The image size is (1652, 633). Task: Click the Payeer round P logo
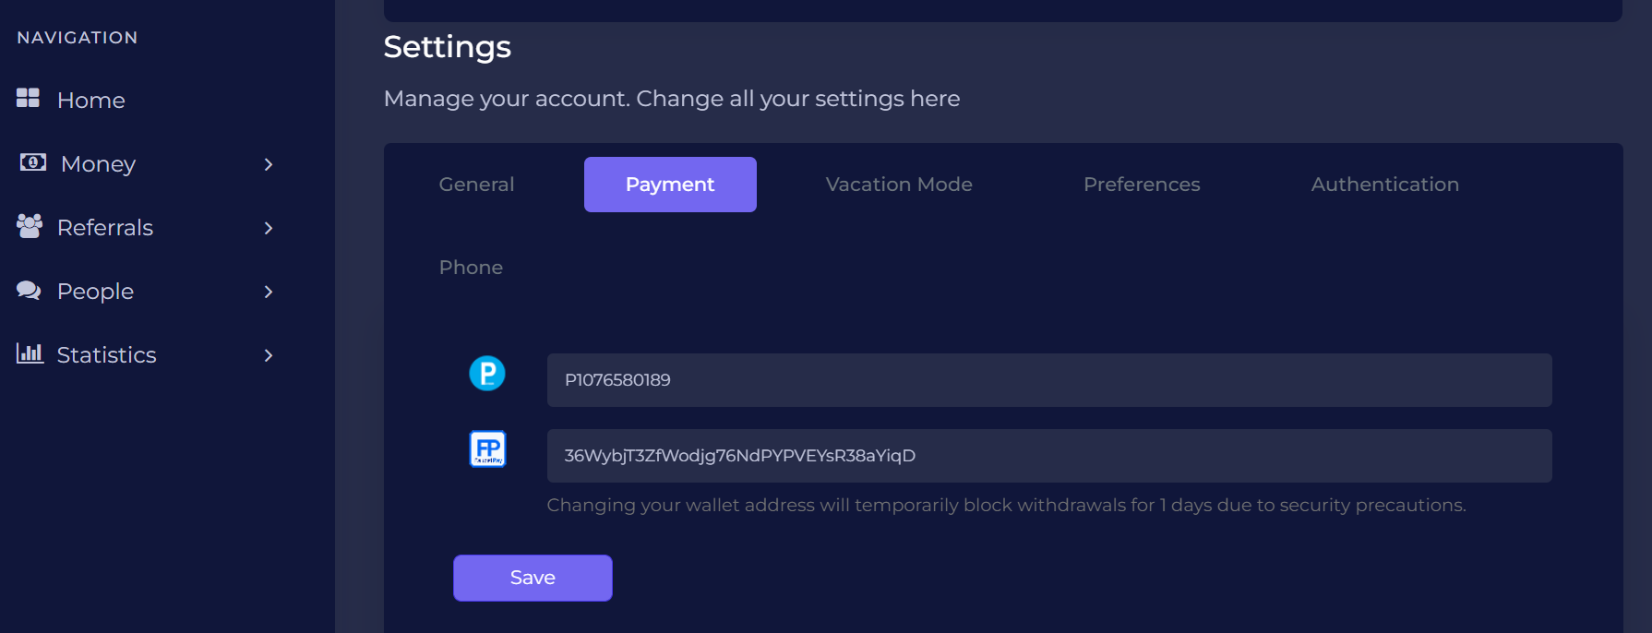point(487,374)
